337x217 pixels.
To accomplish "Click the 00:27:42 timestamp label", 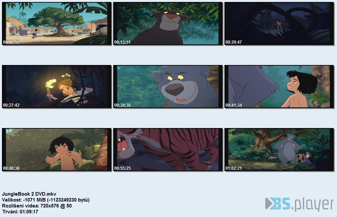I will pyautogui.click(x=11, y=105).
